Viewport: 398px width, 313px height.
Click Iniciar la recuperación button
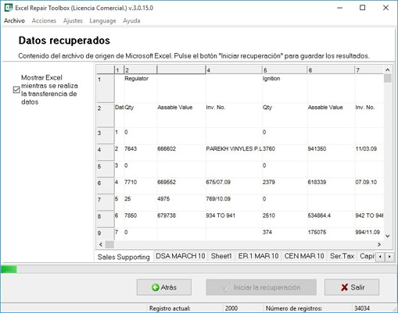click(261, 287)
